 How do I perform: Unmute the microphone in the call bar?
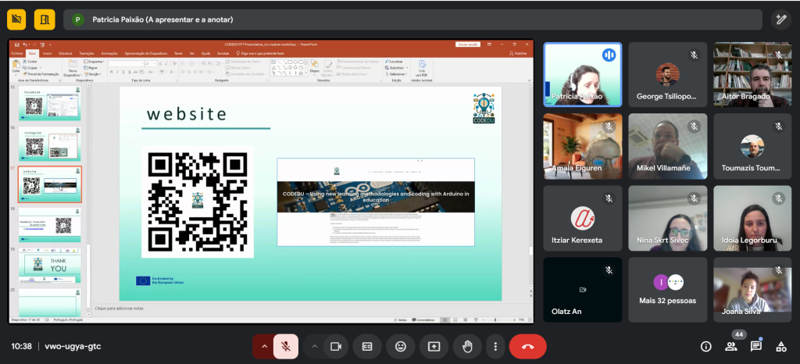[x=286, y=346]
